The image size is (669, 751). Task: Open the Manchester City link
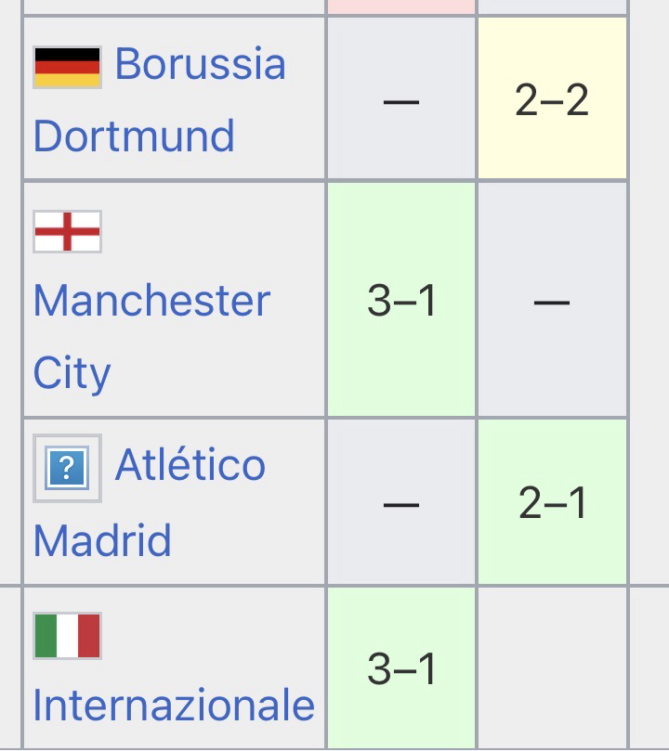click(151, 302)
